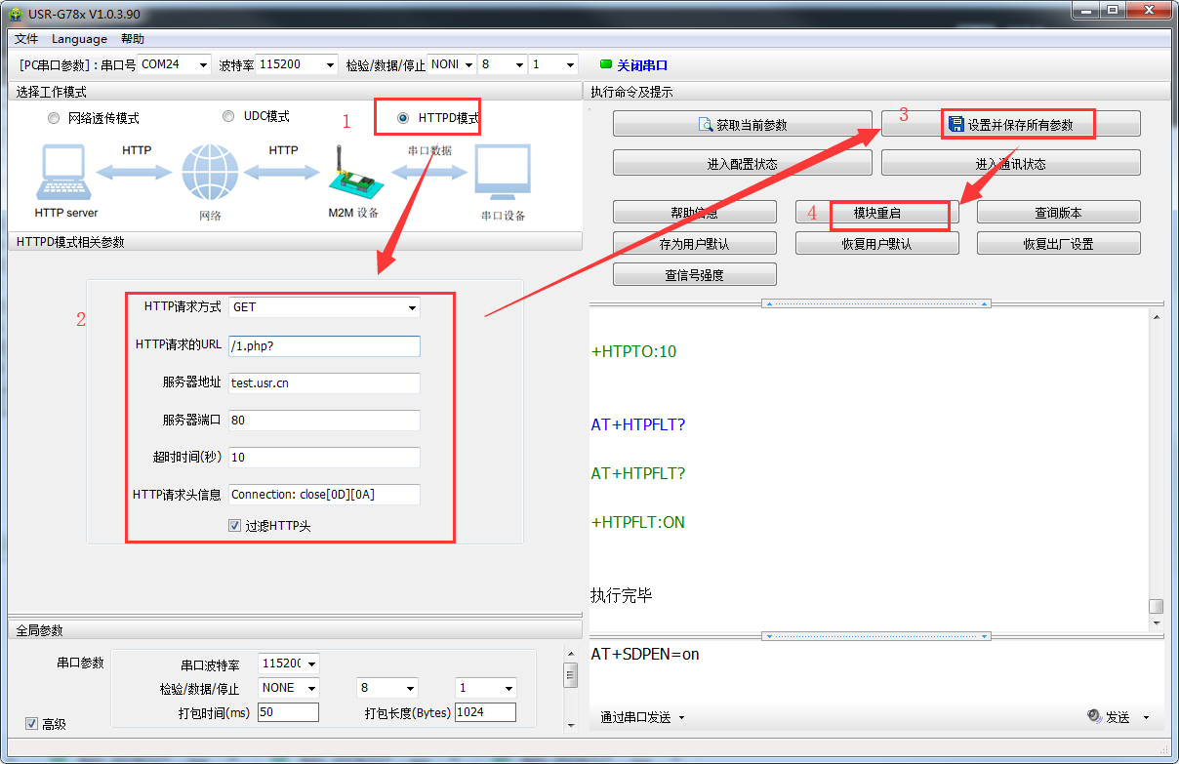The width and height of the screenshot is (1179, 764).
Task: Click the M2M device board icon
Action: [x=352, y=174]
